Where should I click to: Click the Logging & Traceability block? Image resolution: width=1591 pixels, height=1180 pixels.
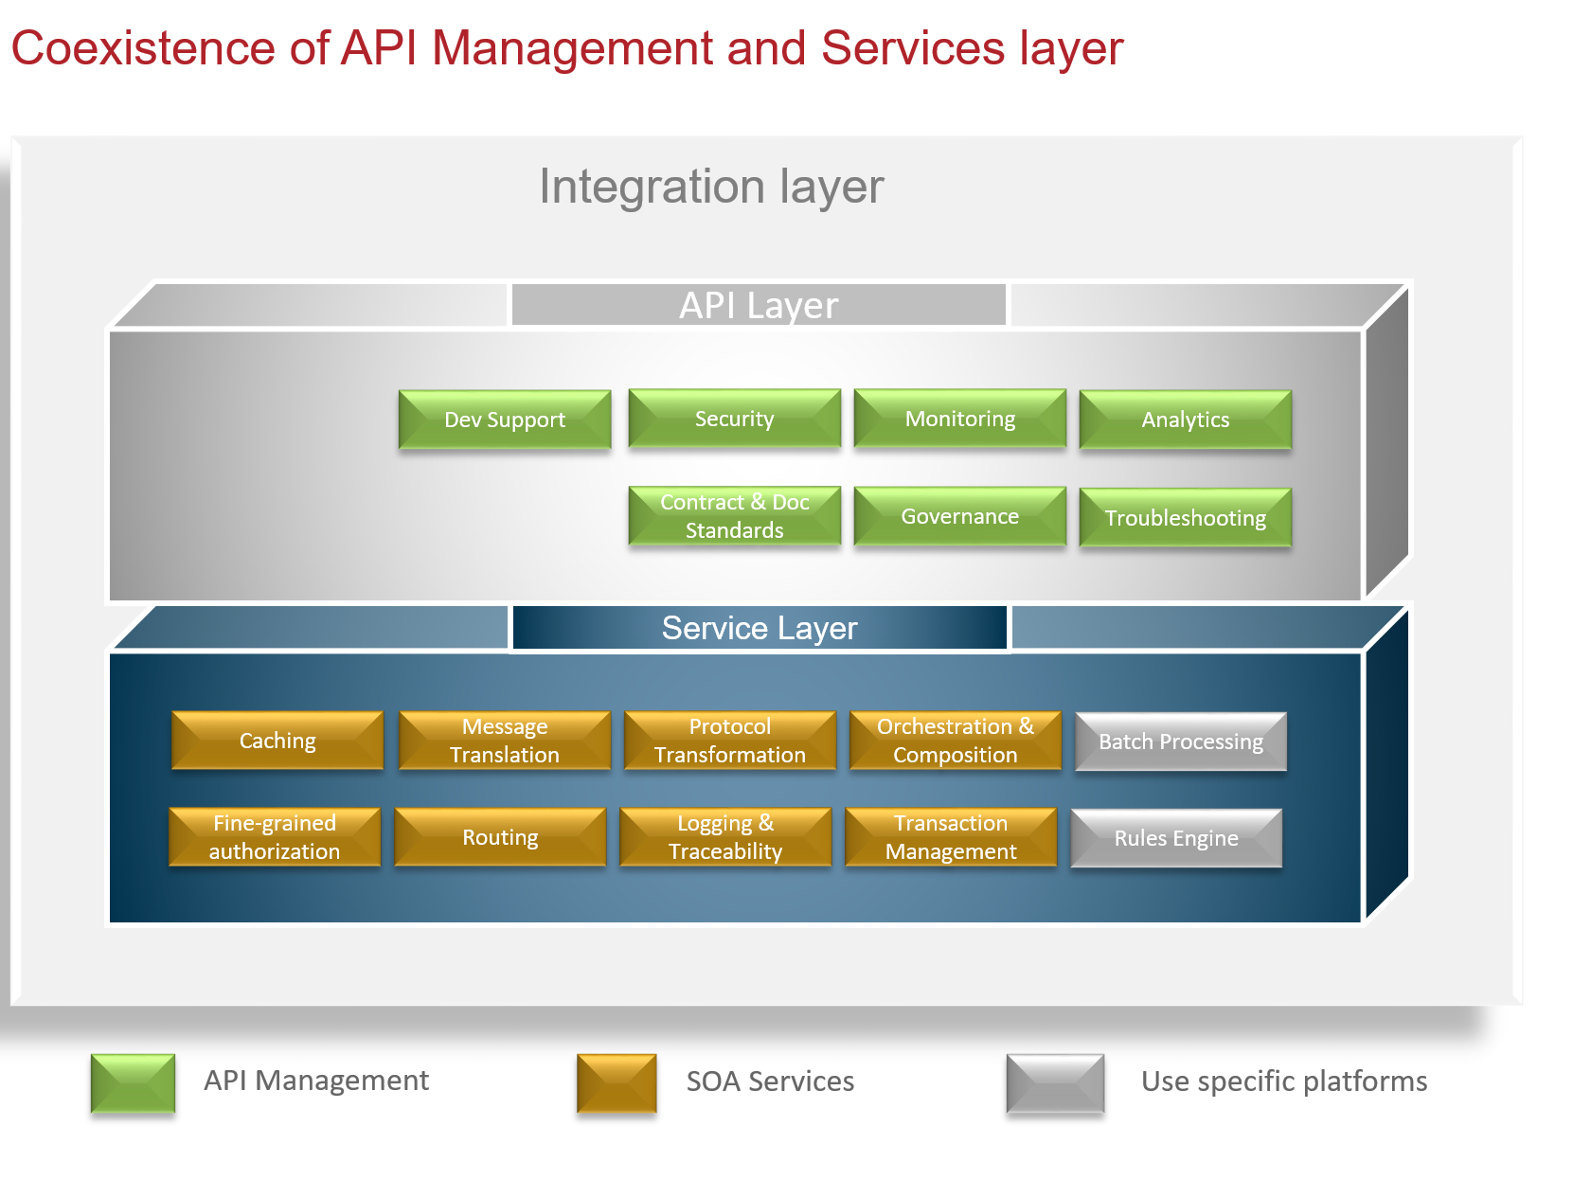[724, 837]
